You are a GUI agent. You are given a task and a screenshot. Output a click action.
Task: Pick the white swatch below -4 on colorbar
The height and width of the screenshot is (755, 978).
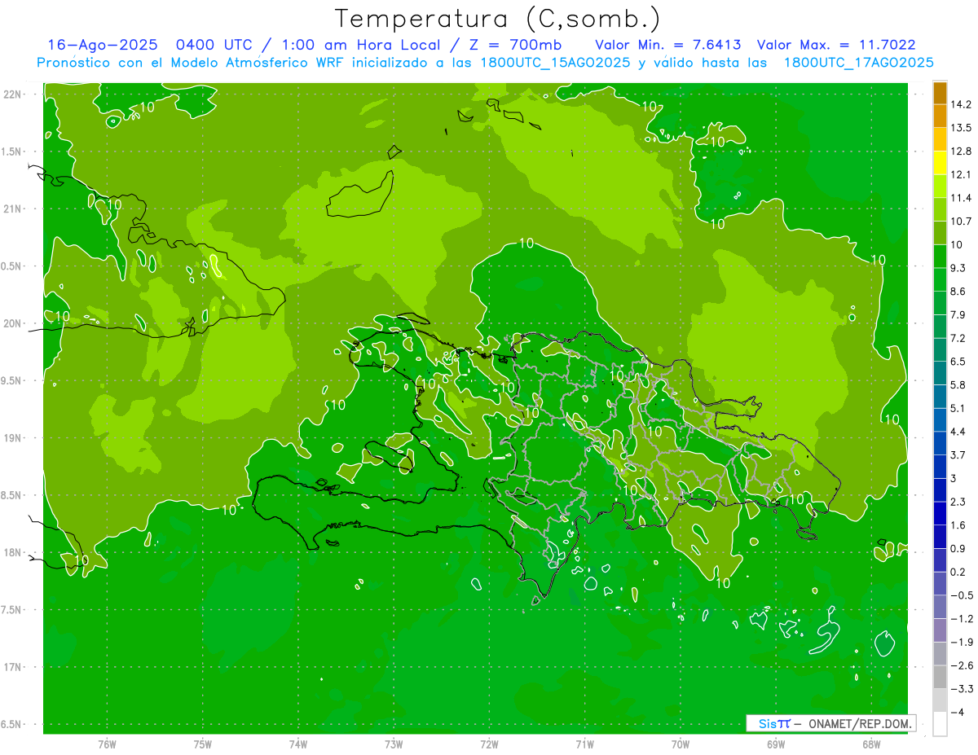(940, 724)
